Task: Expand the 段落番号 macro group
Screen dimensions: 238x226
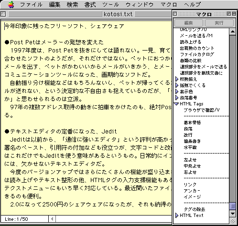Action: point(177,98)
